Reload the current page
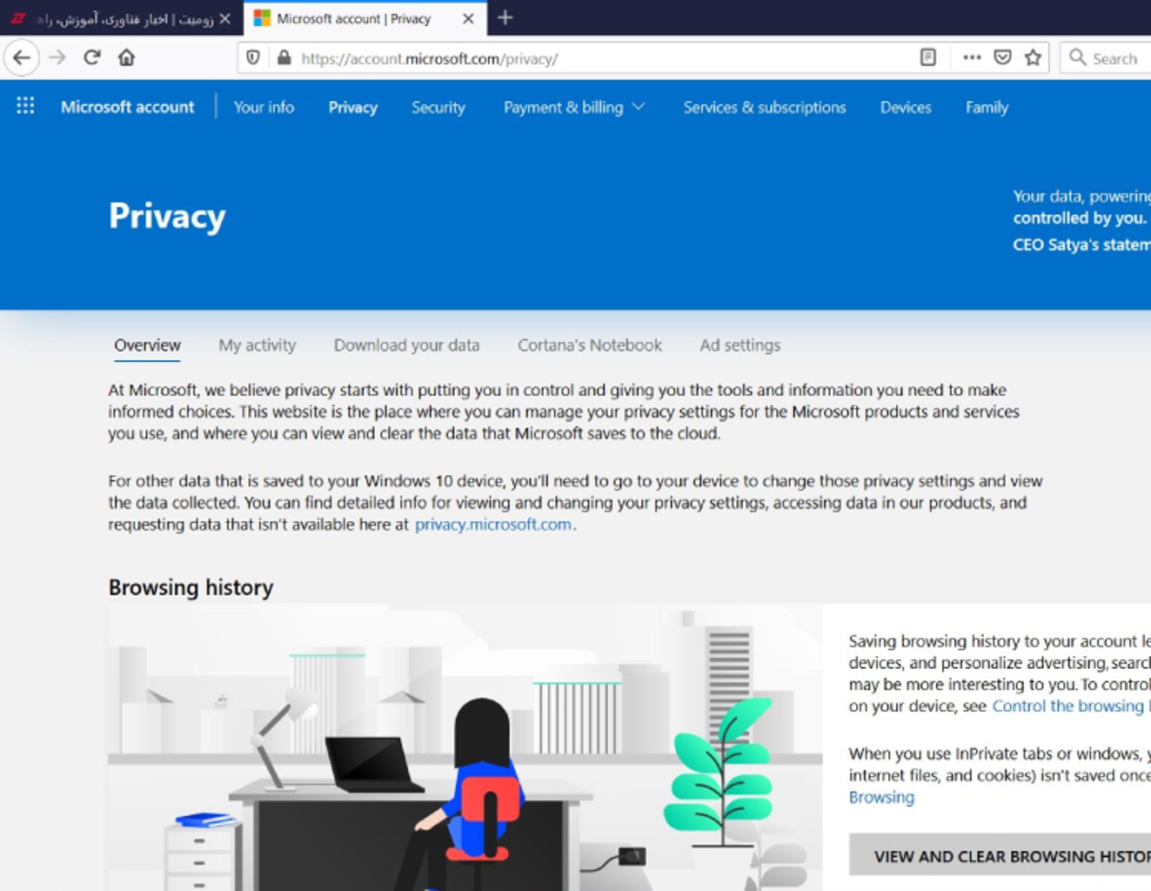 [92, 58]
